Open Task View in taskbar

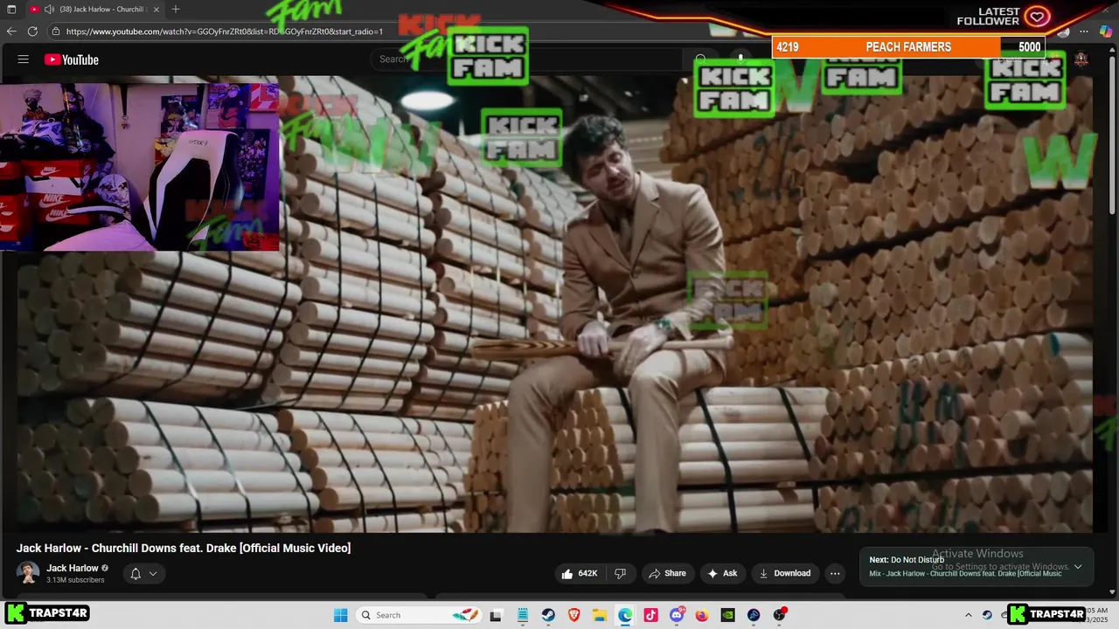[496, 615]
